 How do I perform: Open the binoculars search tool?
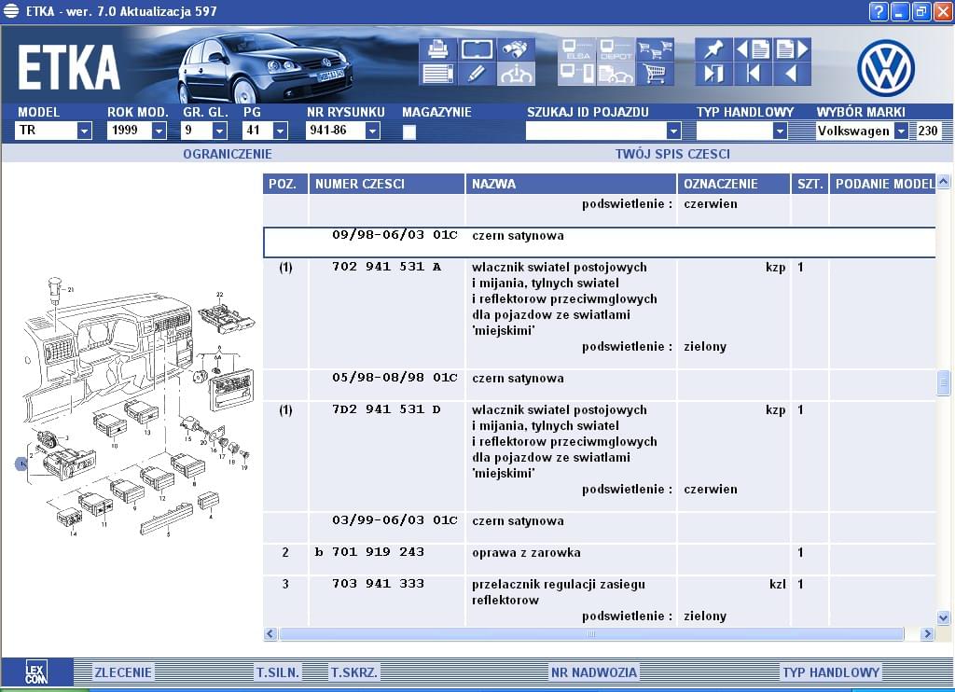click(x=516, y=49)
